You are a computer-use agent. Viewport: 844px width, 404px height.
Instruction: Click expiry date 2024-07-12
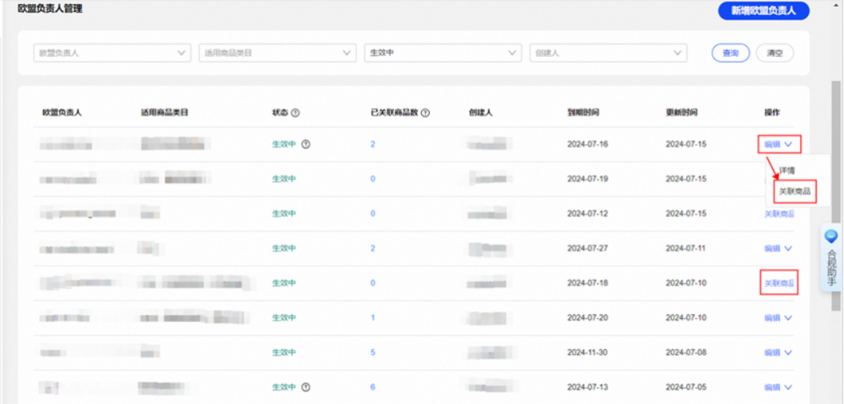tap(587, 213)
